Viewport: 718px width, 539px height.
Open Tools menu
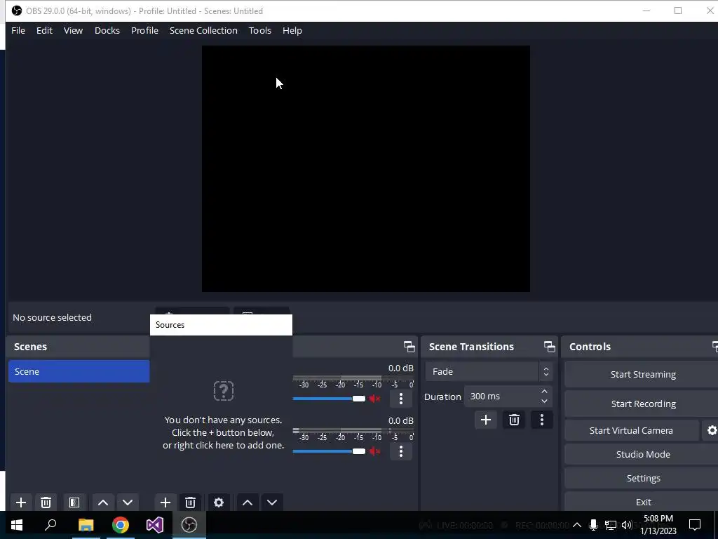click(x=259, y=30)
